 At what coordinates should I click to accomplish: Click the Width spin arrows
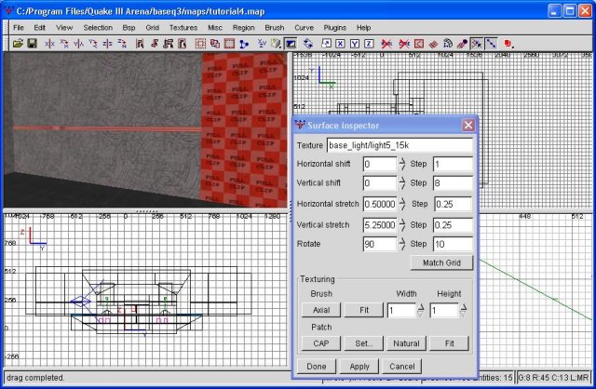(421, 311)
